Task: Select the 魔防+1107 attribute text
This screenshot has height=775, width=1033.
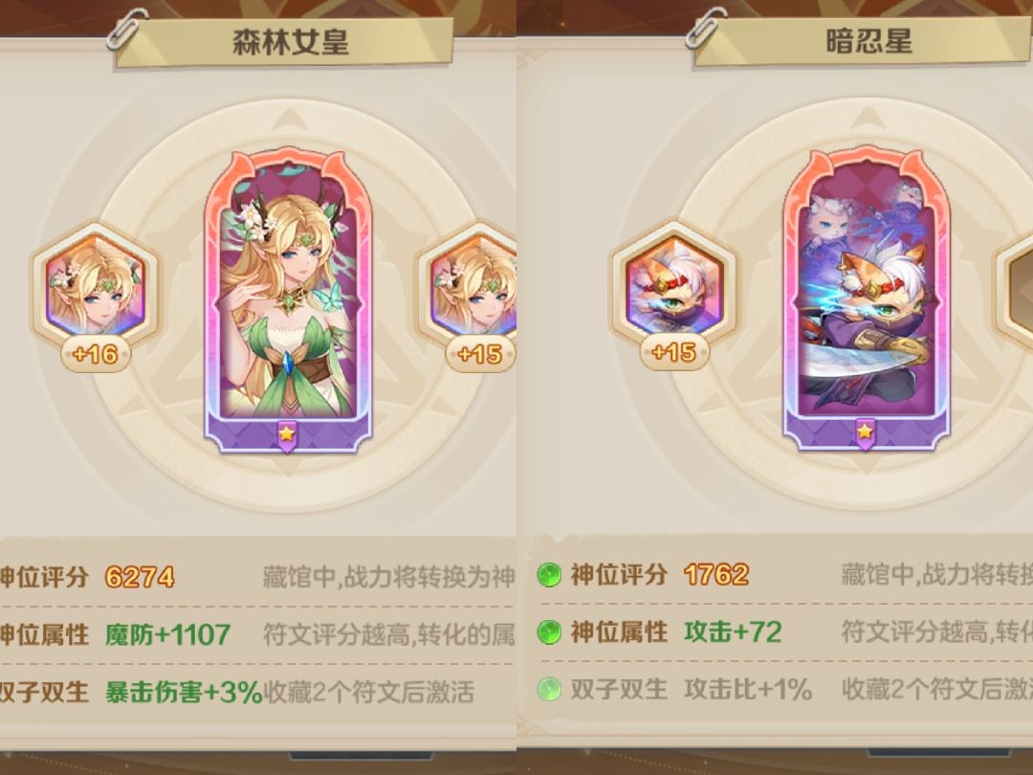Action: tap(167, 634)
